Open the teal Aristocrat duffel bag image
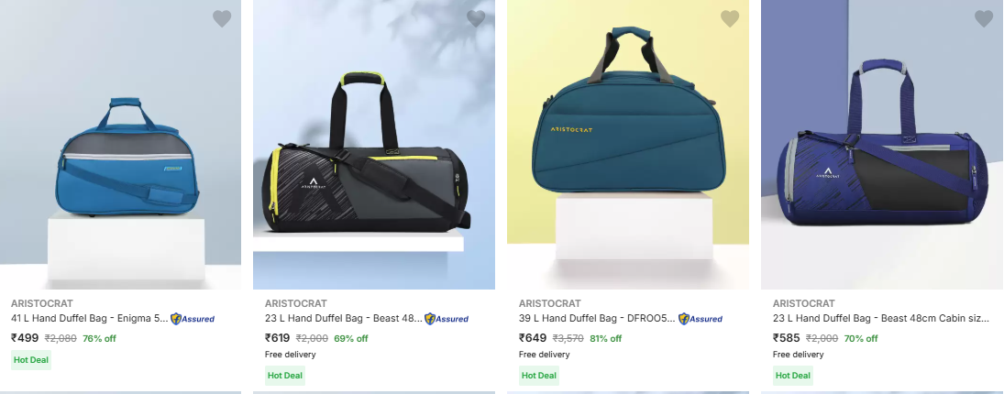The width and height of the screenshot is (1004, 394). [x=628, y=145]
